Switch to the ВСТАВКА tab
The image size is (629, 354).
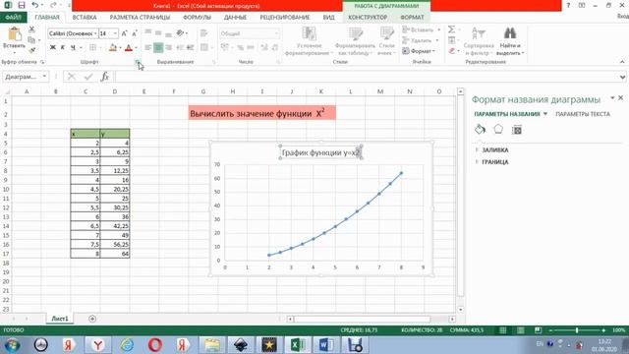point(85,18)
